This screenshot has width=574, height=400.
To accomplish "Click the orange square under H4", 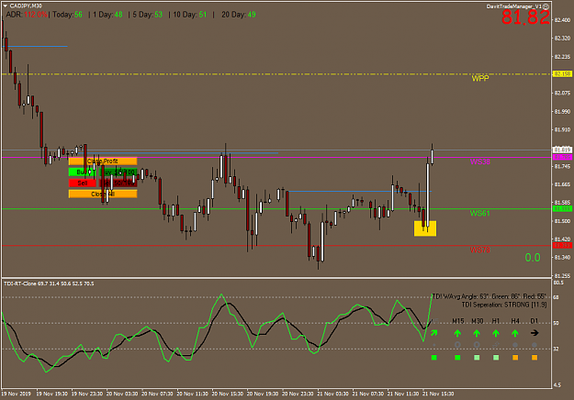I will [515, 358].
